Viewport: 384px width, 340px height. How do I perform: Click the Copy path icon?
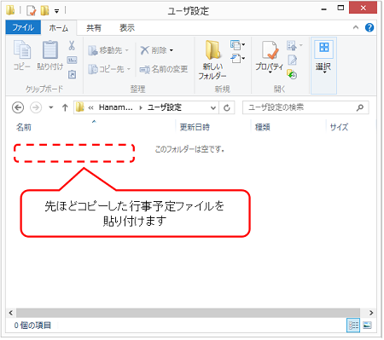(x=72, y=60)
